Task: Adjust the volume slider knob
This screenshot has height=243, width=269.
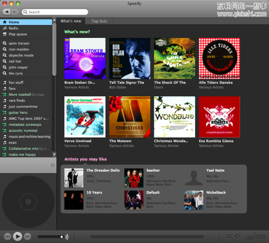Action: pyautogui.click(x=62, y=237)
